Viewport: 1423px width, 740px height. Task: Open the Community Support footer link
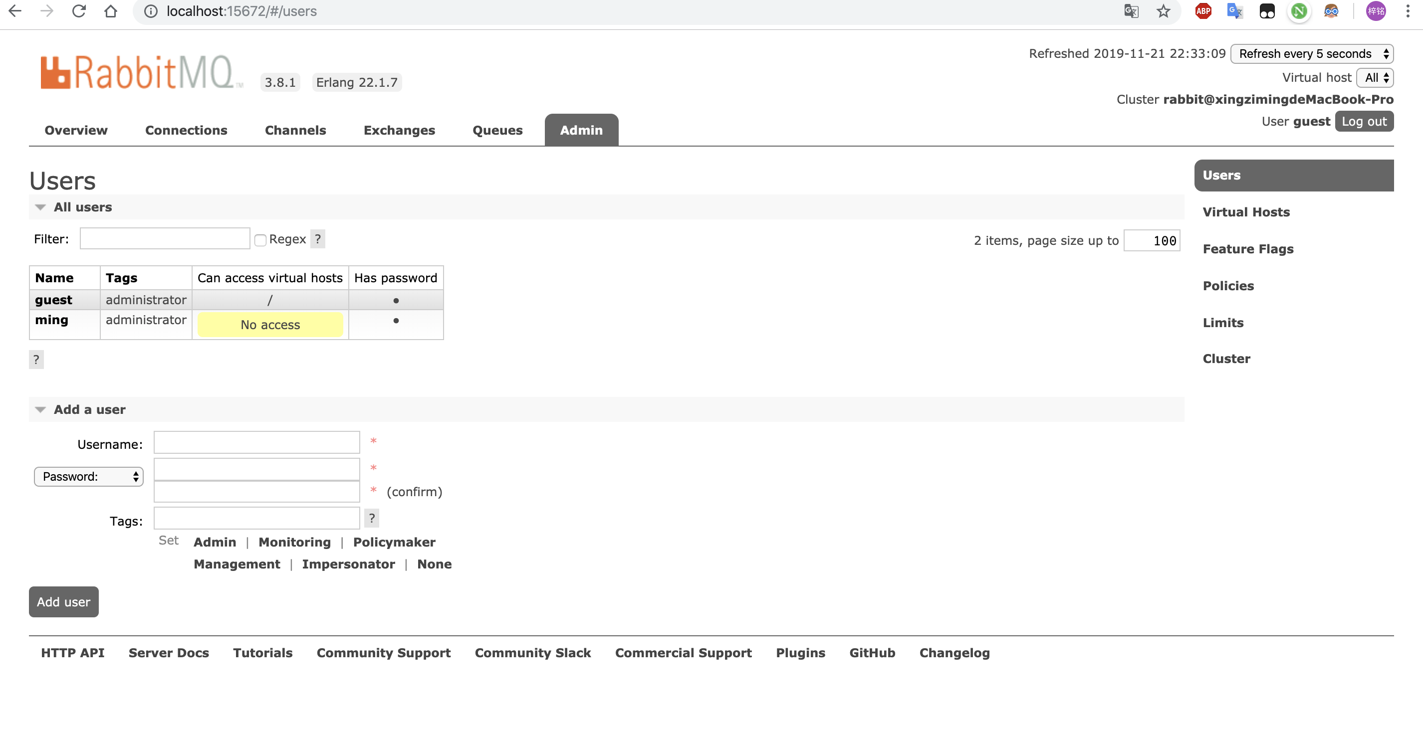tap(383, 653)
